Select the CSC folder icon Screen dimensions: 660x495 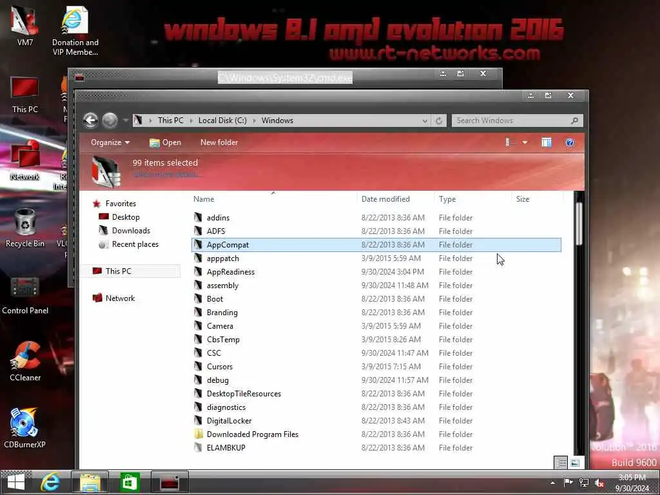[x=199, y=353]
